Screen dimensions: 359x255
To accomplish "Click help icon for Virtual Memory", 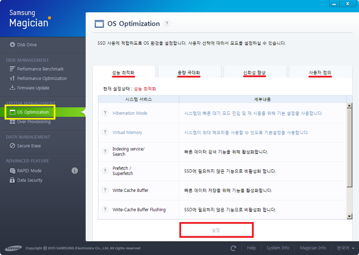I will click(x=105, y=132).
